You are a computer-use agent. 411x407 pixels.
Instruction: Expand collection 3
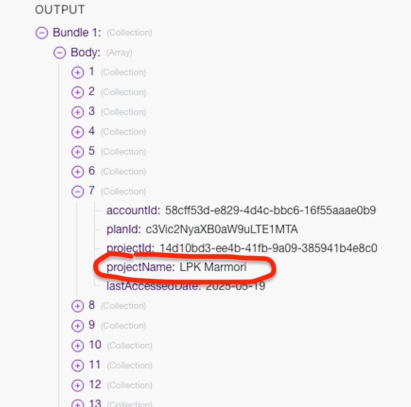coord(77,112)
